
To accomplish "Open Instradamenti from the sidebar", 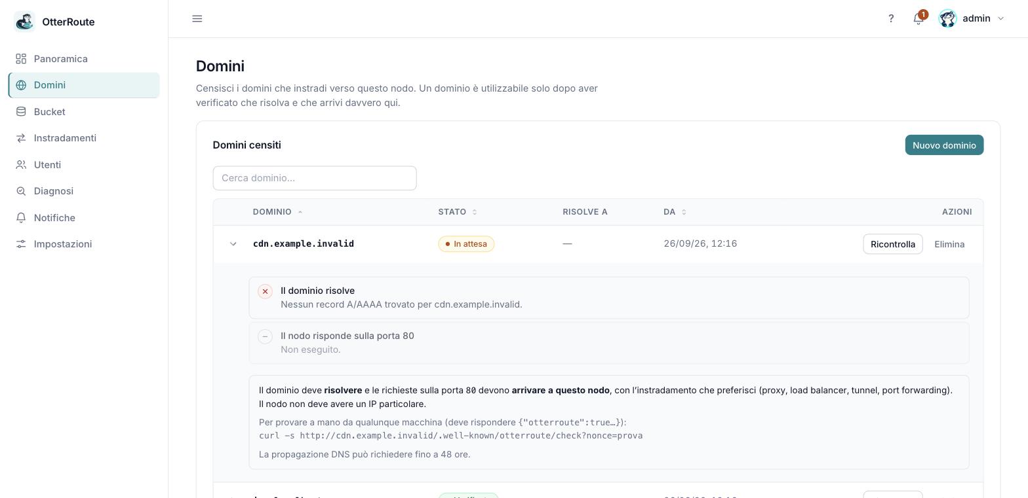I will click(x=84, y=138).
